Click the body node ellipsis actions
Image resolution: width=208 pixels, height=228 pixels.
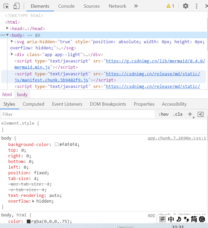(3, 35)
